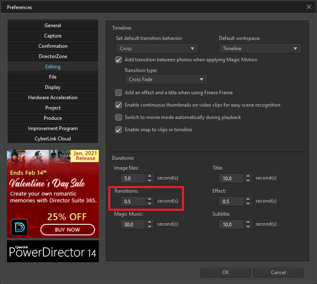This screenshot has width=317, height=284.
Task: Open the File preferences
Action: click(x=53, y=77)
